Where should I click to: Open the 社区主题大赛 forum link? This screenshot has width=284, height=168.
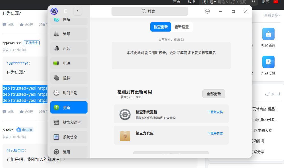tap(262, 130)
